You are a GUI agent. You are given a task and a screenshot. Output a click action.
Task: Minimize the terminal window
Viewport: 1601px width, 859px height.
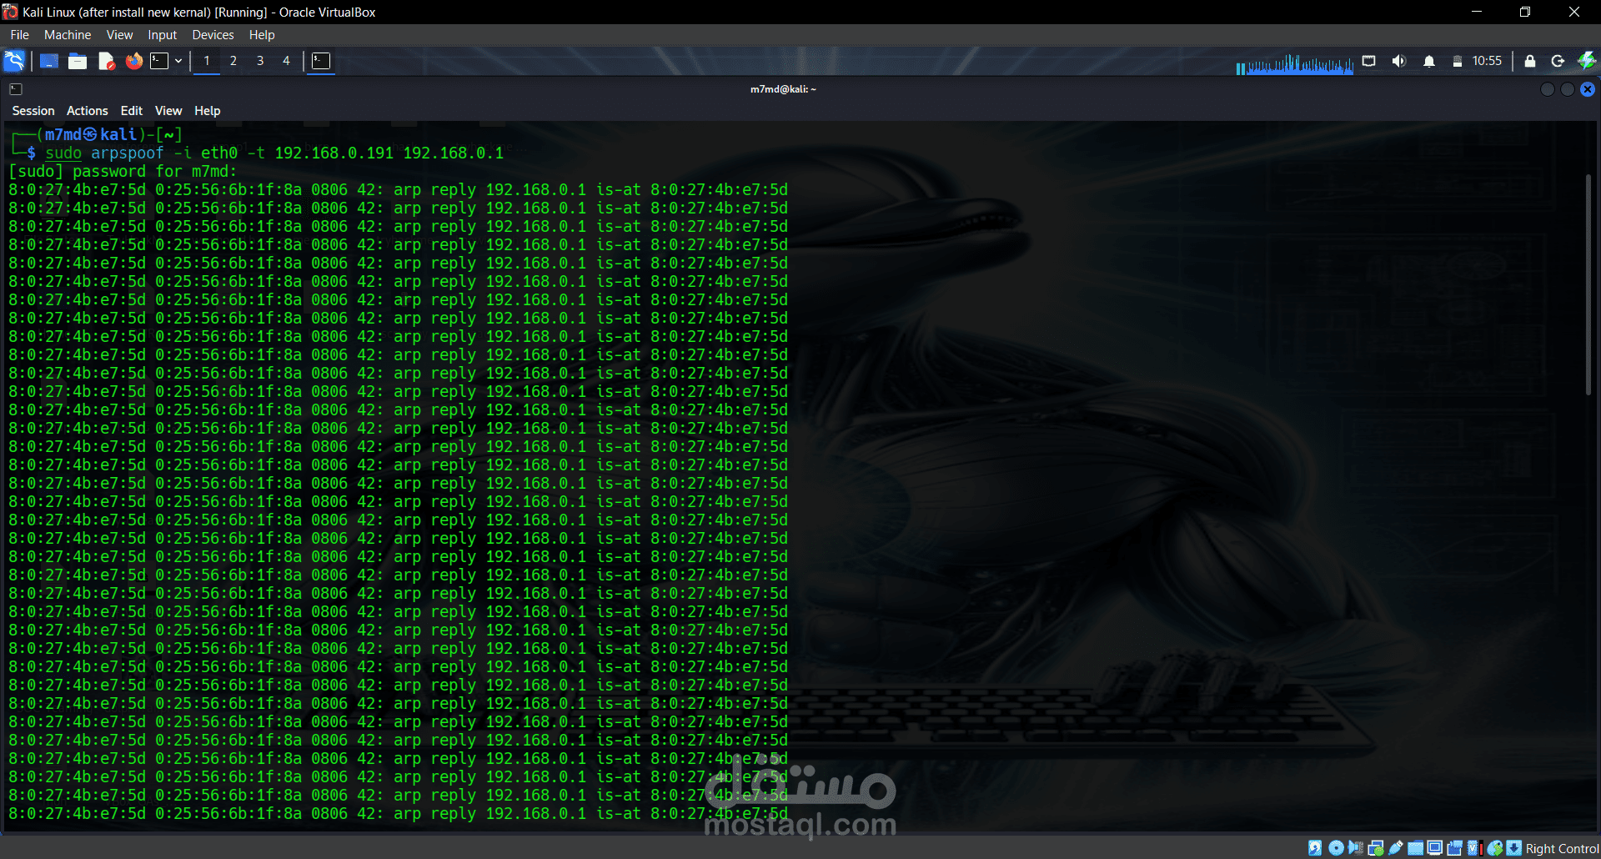pos(1548,89)
